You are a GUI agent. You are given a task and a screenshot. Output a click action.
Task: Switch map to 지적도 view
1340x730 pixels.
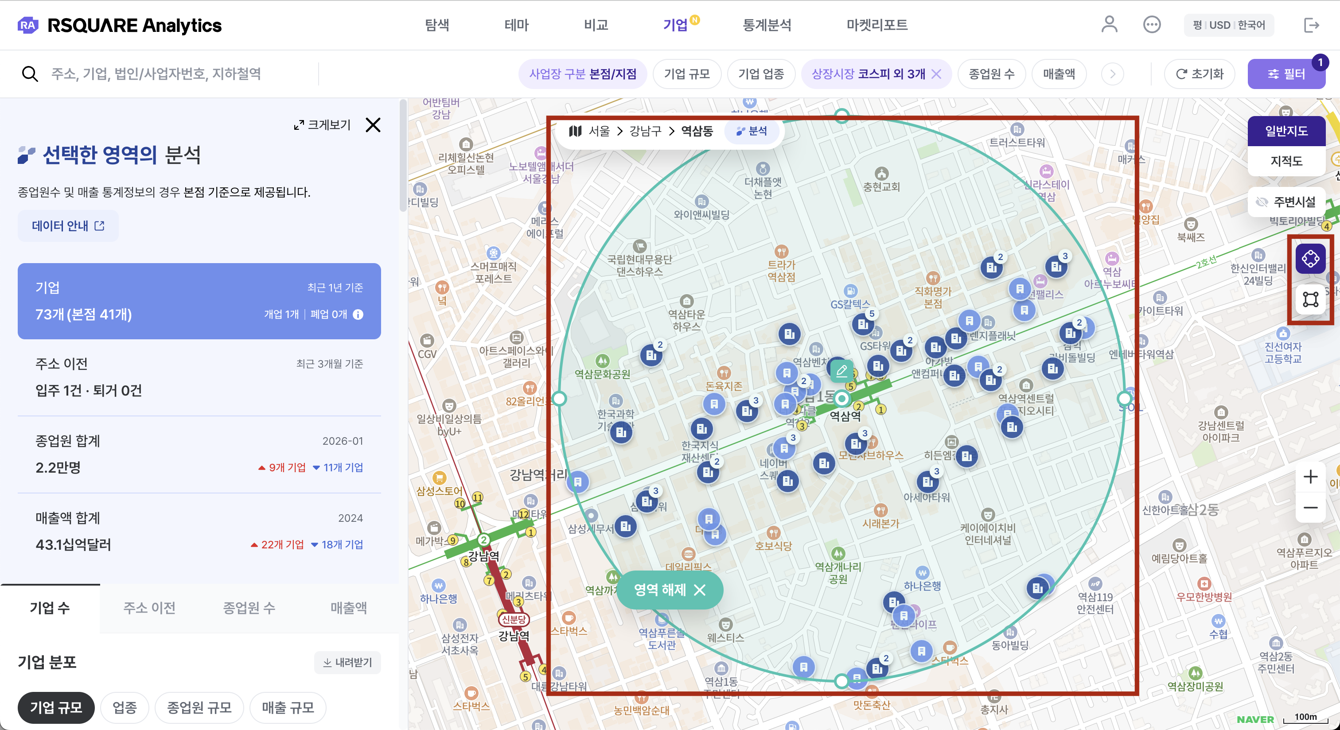point(1286,161)
